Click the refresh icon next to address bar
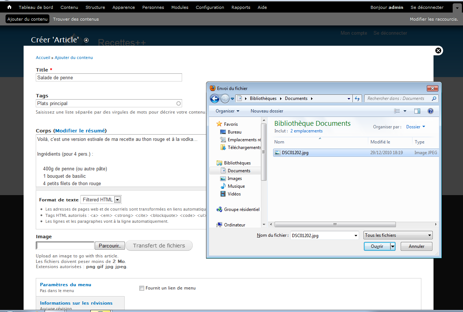Viewport: 463px width, 312px height. click(x=357, y=98)
